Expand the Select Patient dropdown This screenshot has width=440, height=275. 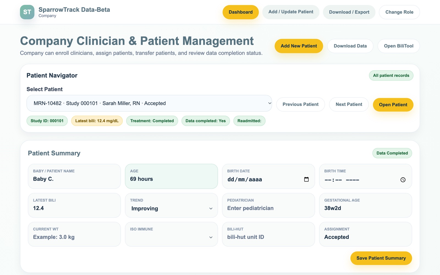pyautogui.click(x=149, y=103)
